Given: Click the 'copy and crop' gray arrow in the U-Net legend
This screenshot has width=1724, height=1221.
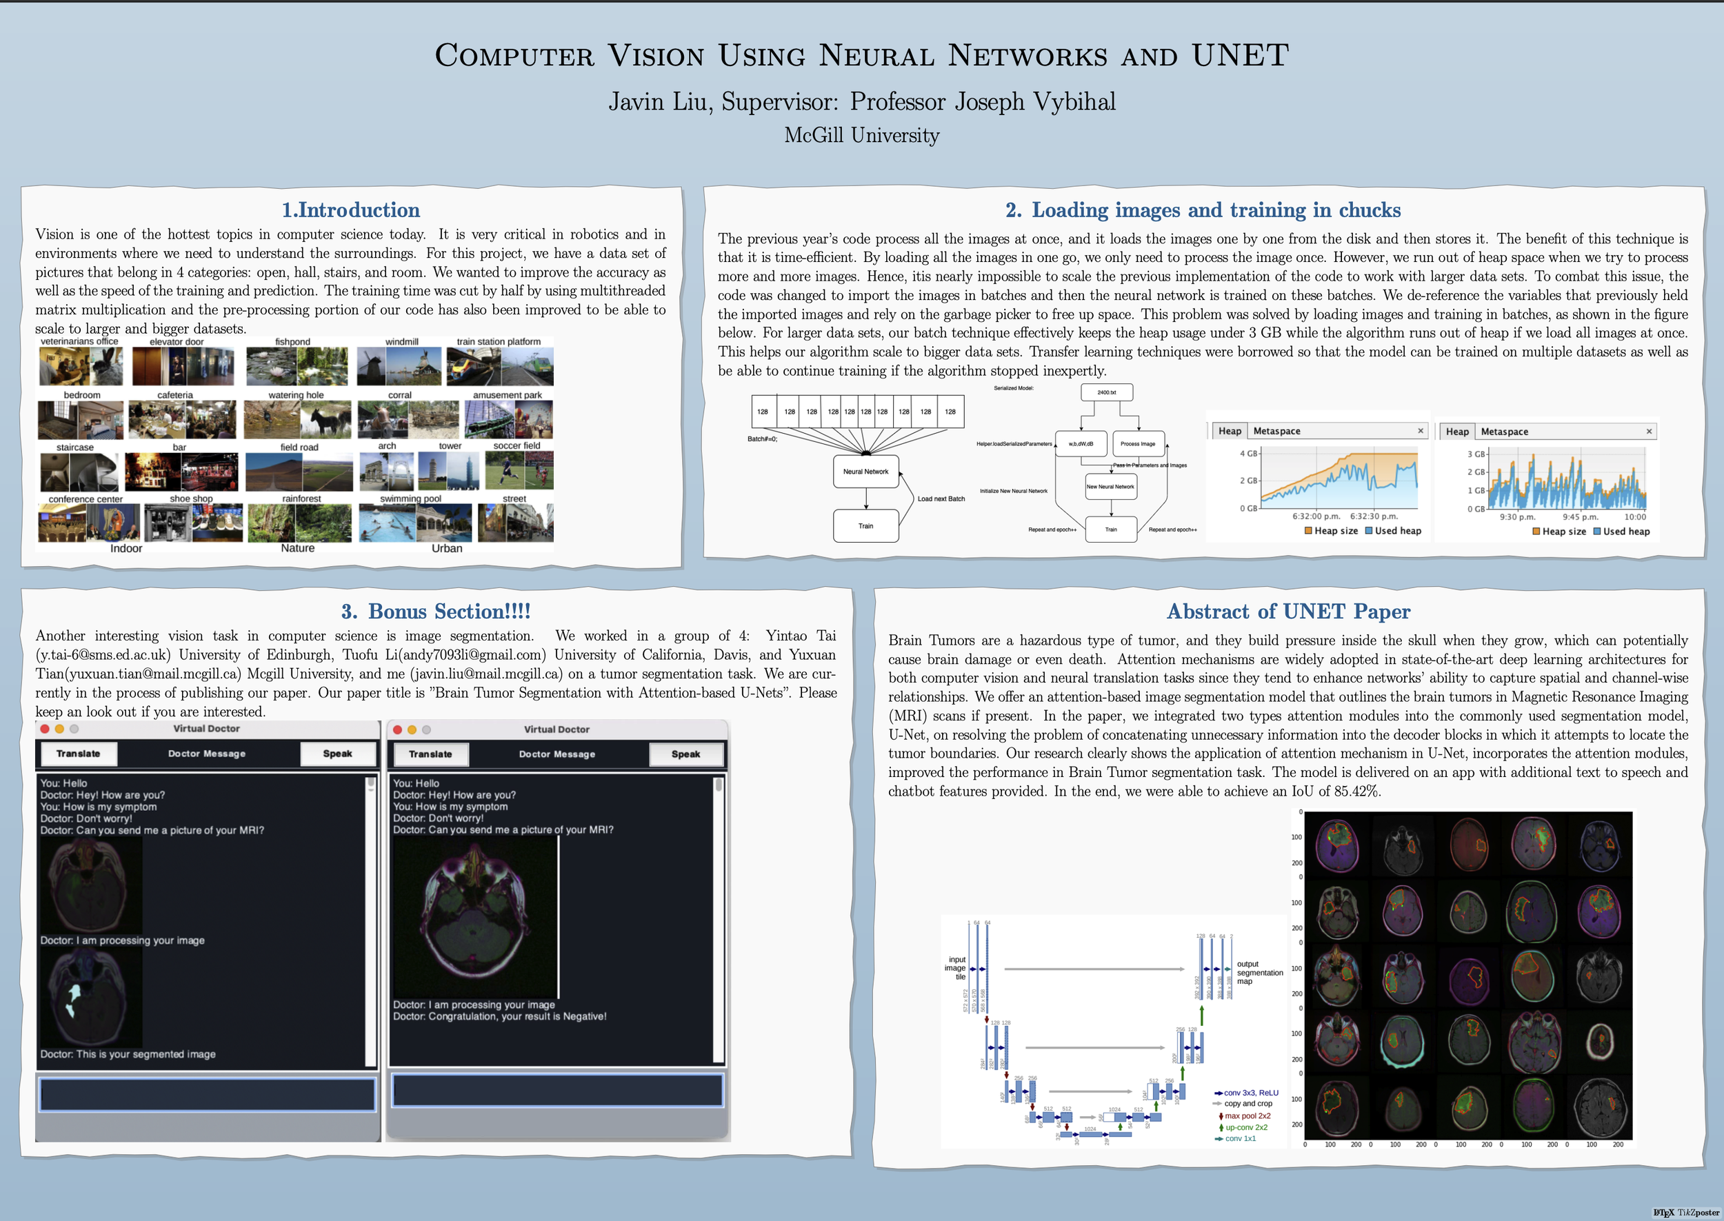Looking at the screenshot, I should (1219, 1104).
